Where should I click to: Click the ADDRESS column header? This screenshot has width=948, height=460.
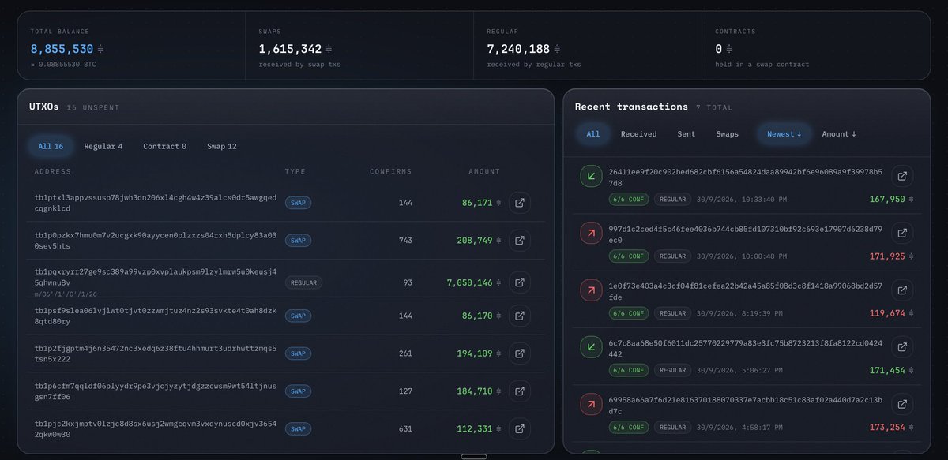coord(53,171)
